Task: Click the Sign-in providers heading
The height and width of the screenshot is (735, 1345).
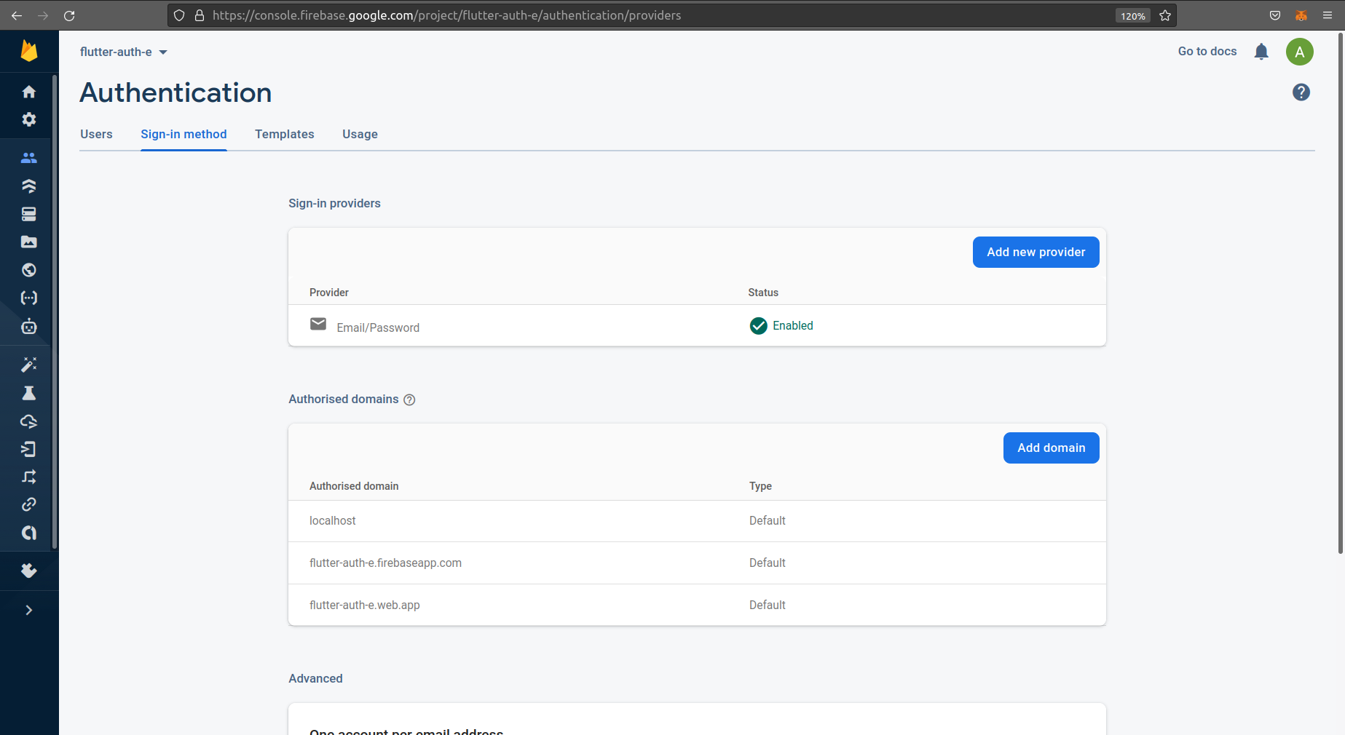Action: [334, 203]
